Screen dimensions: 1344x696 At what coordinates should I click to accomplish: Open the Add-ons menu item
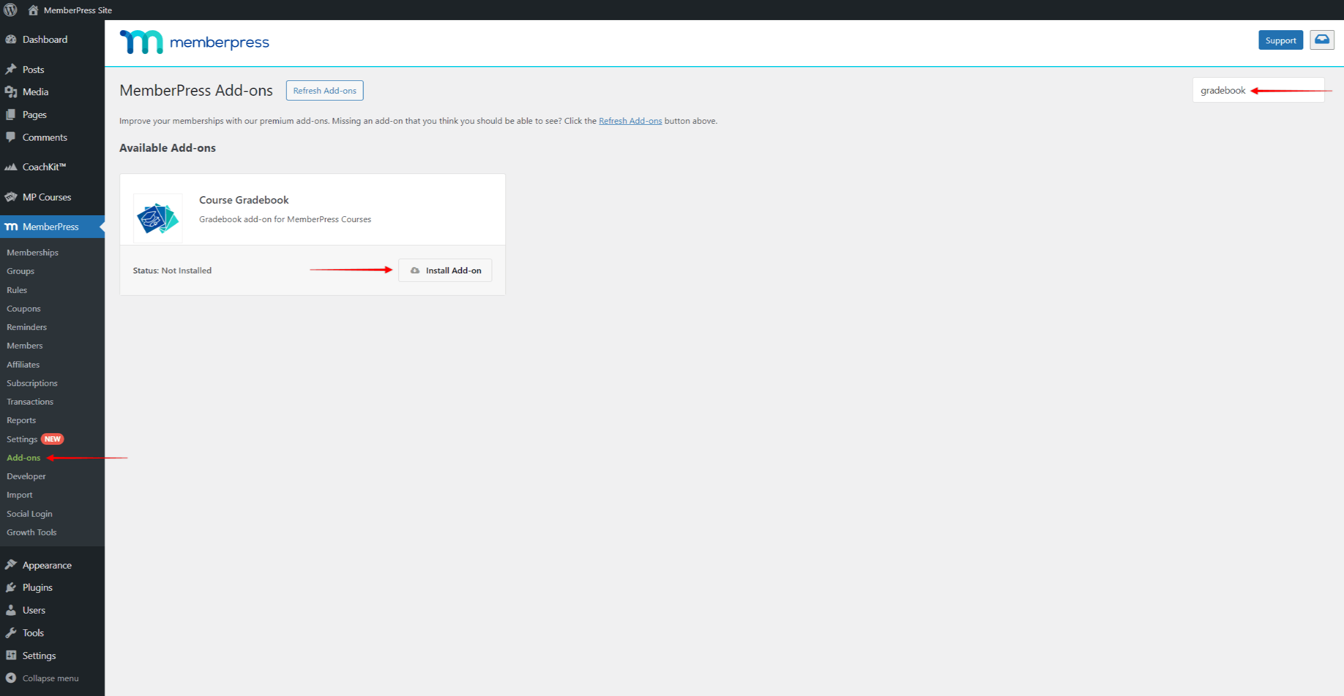24,457
